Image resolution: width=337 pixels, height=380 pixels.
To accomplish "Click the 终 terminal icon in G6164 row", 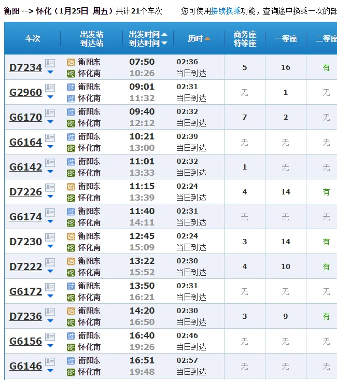I will pos(71,148).
